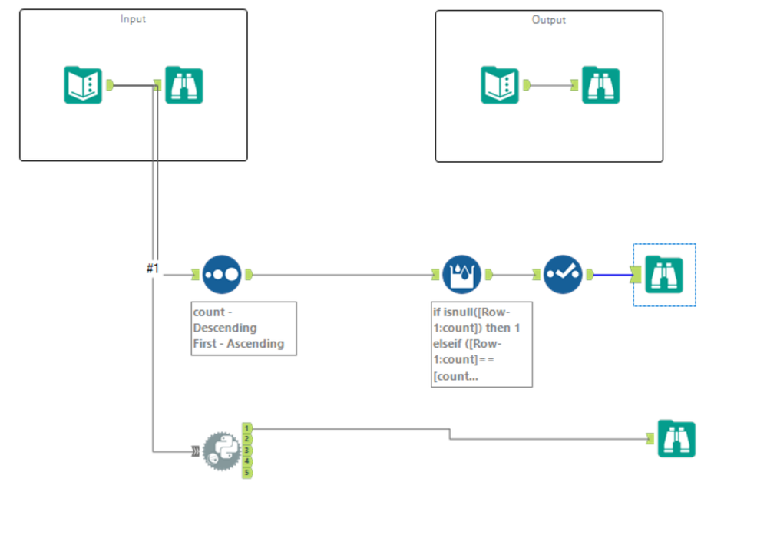Select the Select tool with checkmark
Viewport: 767px width, 548px height.
563,274
